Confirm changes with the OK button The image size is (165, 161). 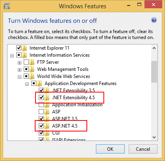[x=110, y=149]
